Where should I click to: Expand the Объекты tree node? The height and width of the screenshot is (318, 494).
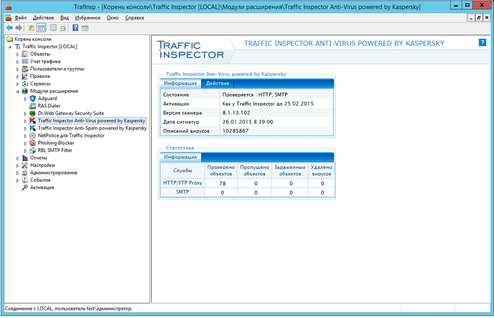point(18,54)
